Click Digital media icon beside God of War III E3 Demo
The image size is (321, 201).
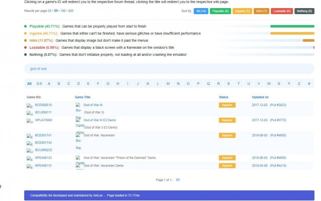coord(78,120)
